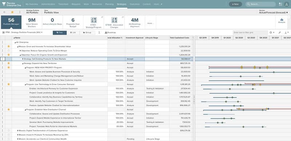Open the clock history icon dropdown
This screenshot has width=291, height=141.
point(272,32)
